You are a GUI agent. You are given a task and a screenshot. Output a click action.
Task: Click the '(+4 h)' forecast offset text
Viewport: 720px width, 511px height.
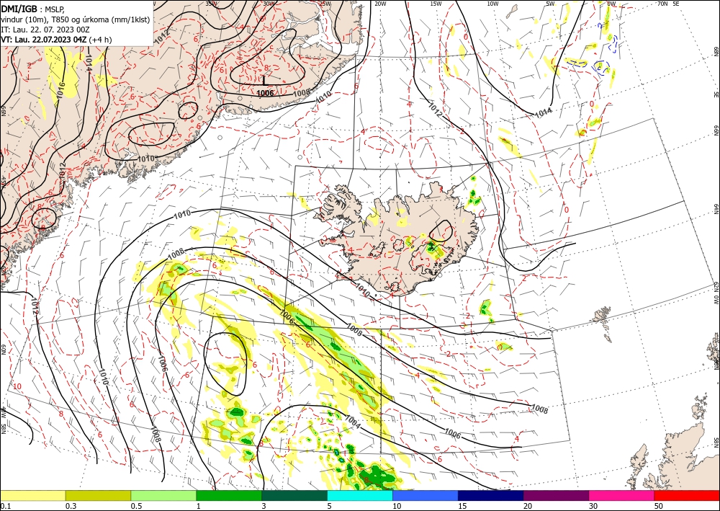100,40
